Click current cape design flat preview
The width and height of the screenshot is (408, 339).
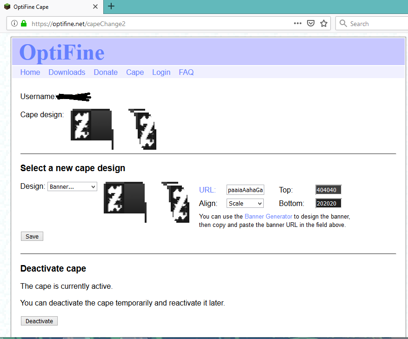tap(92, 129)
